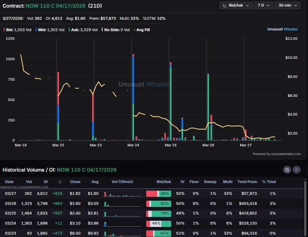Open the Unusual Whales logo link
Viewport: 308px width, 237px height.
(x=282, y=29)
